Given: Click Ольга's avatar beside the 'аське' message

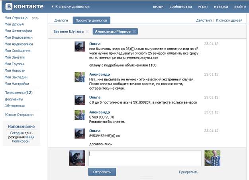Looking at the screenshot, I should coord(80,100).
